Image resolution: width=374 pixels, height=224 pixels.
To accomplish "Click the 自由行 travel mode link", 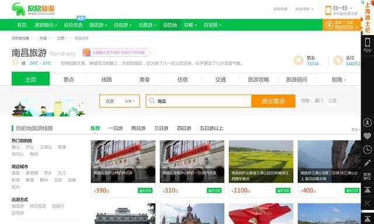I will coord(58,206).
